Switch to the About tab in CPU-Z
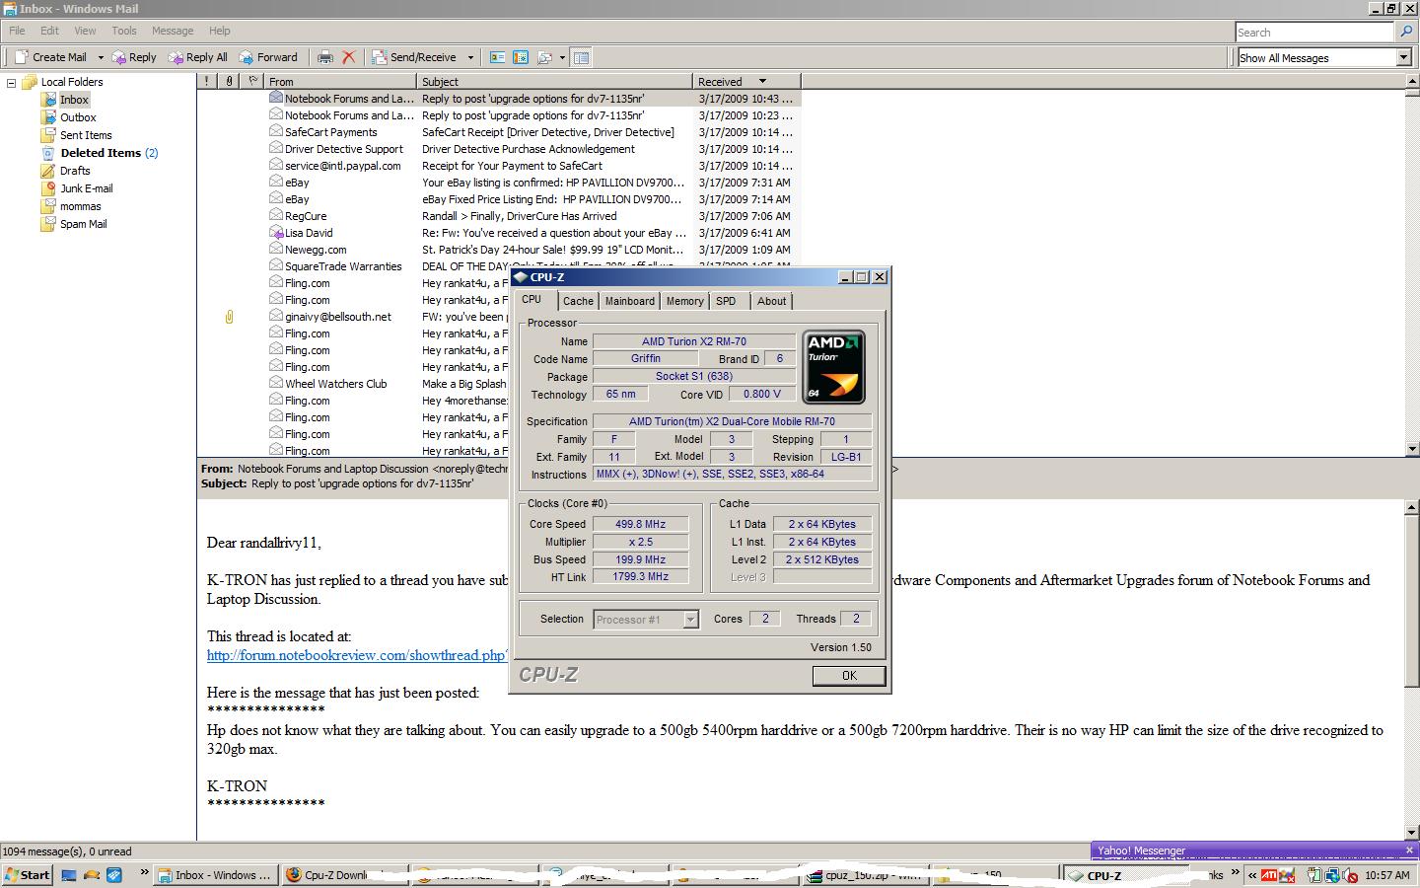1420x888 pixels. point(771,301)
